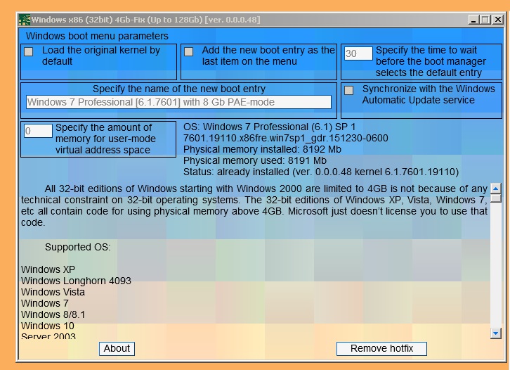Click the Remove hotfix button
Viewport: 510px width, 370px height.
[381, 349]
